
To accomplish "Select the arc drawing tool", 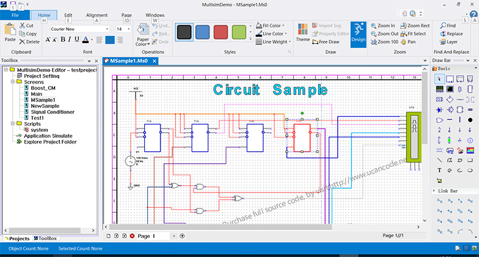I will (460, 170).
